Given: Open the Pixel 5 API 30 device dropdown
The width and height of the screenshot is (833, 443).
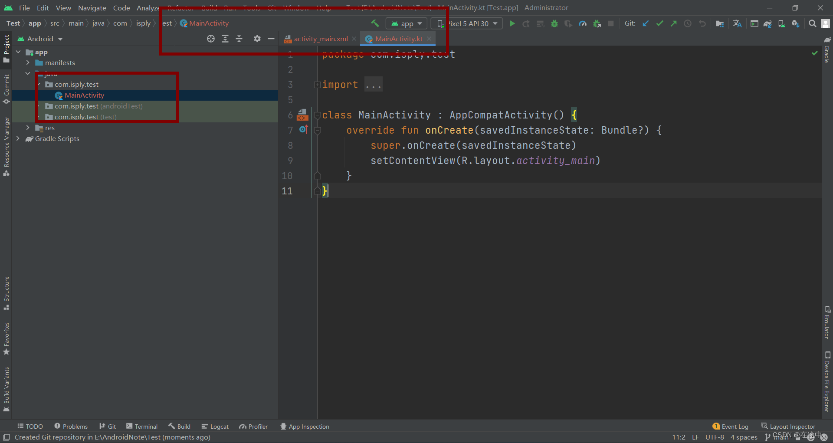Looking at the screenshot, I should click(467, 23).
